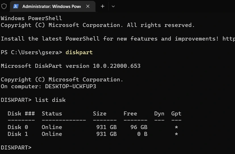
Task: Click the Gpt column header
Action: coord(176,114)
